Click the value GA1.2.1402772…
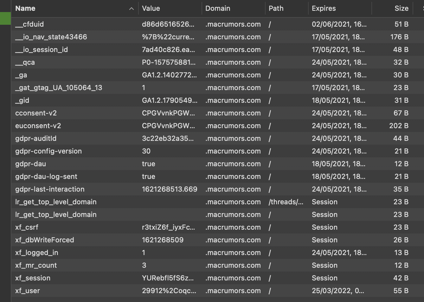Image resolution: width=424 pixels, height=302 pixels. 170,75
